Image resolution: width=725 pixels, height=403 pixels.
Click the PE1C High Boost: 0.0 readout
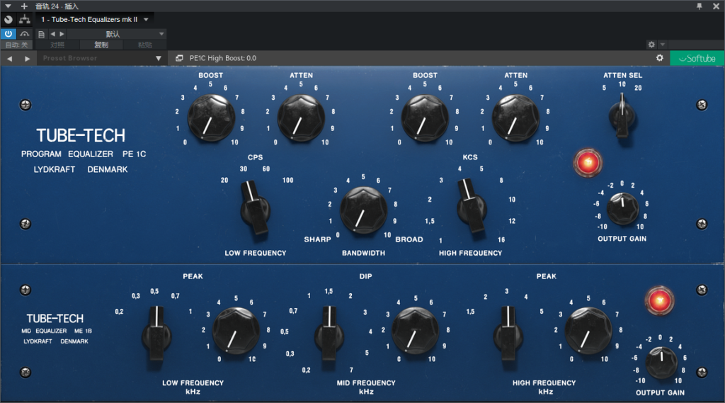point(223,58)
